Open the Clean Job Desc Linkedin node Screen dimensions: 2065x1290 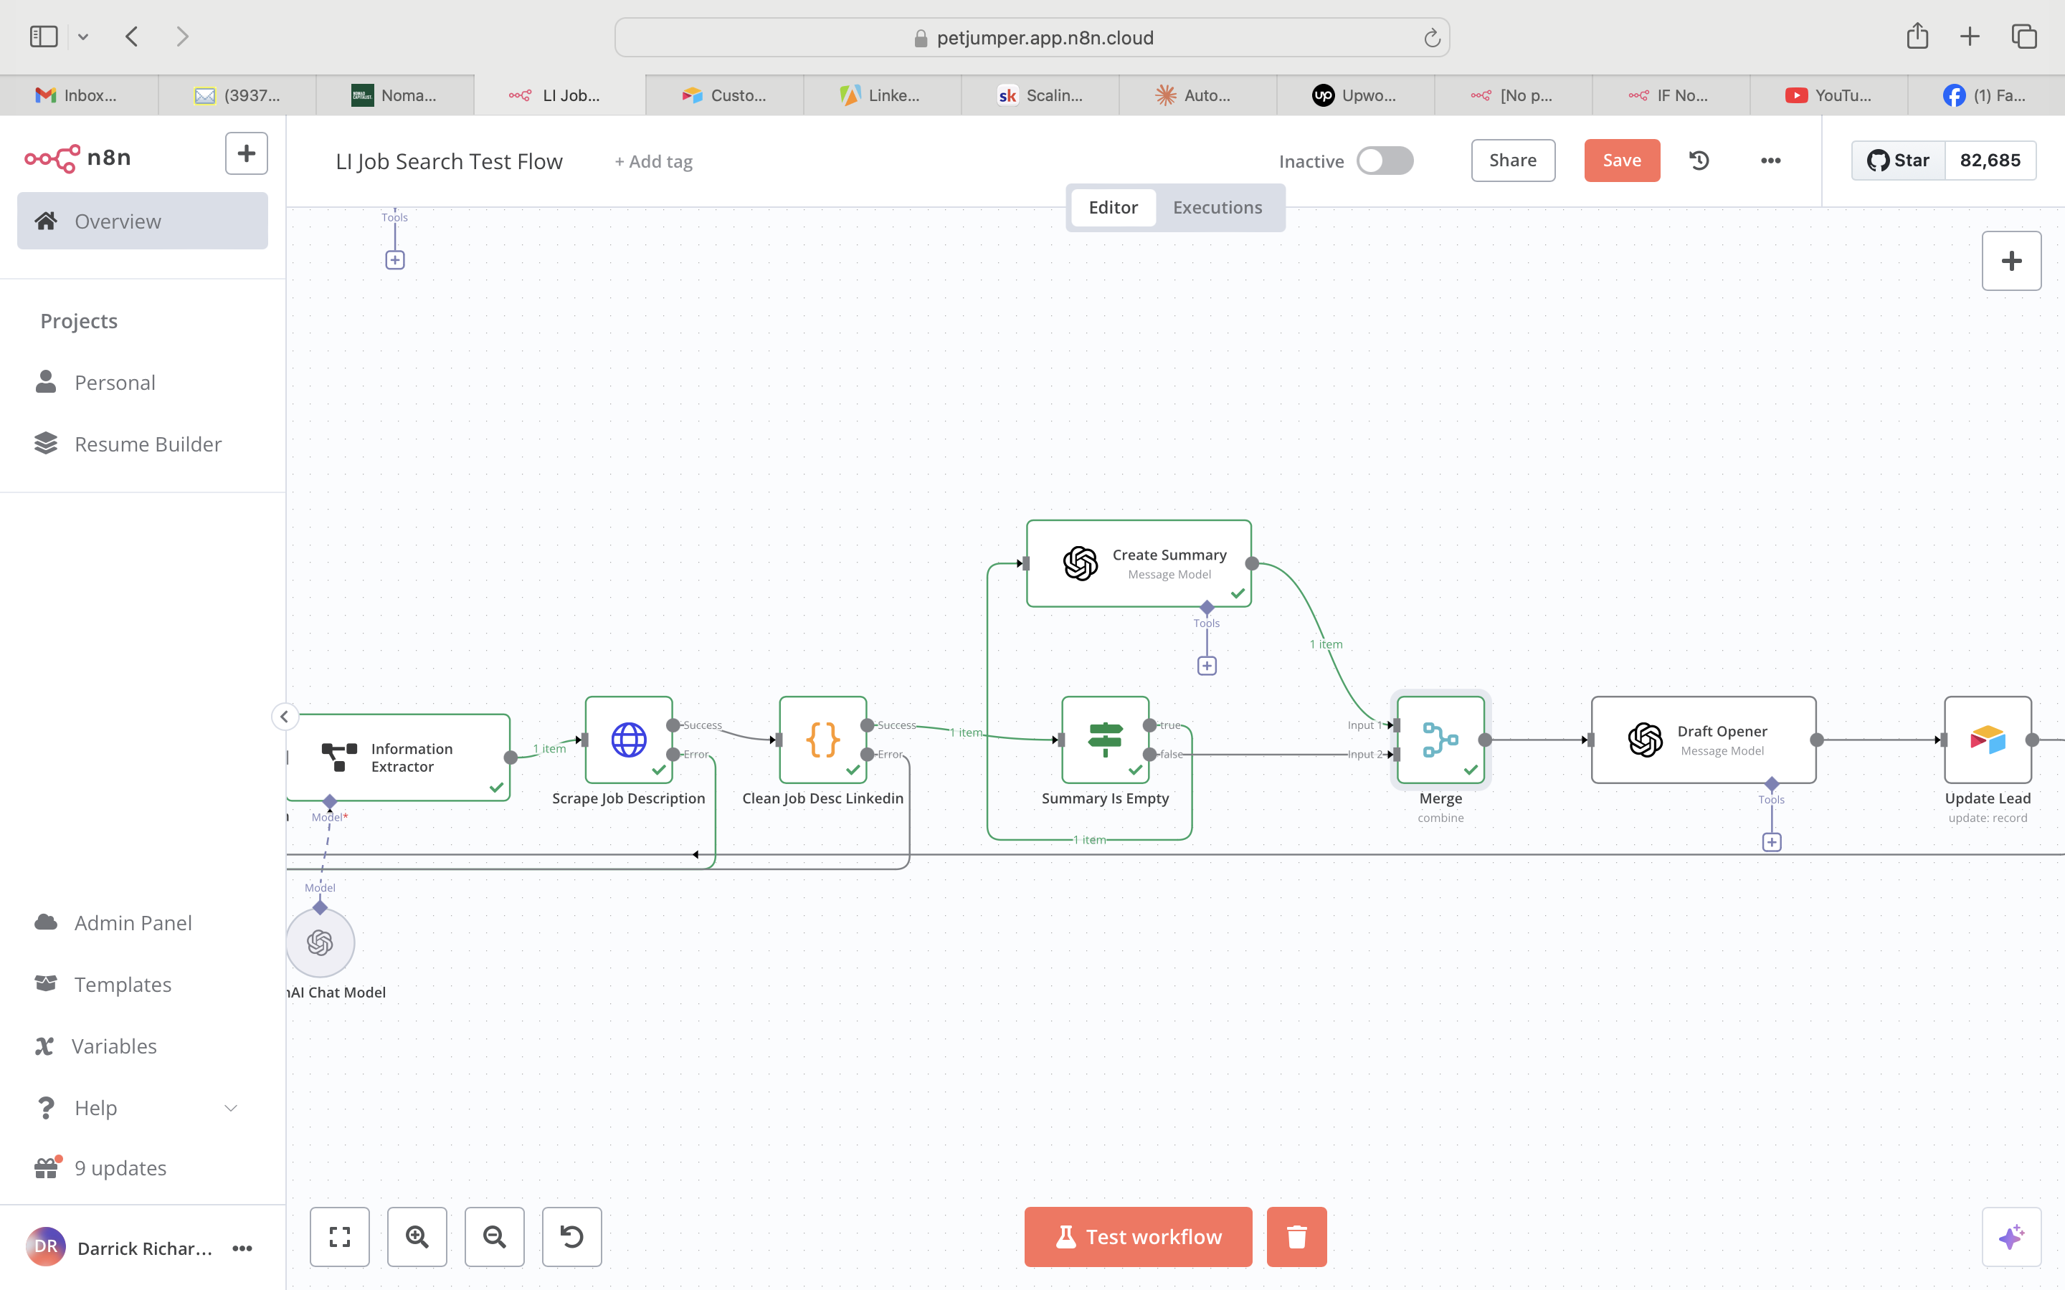(x=822, y=740)
